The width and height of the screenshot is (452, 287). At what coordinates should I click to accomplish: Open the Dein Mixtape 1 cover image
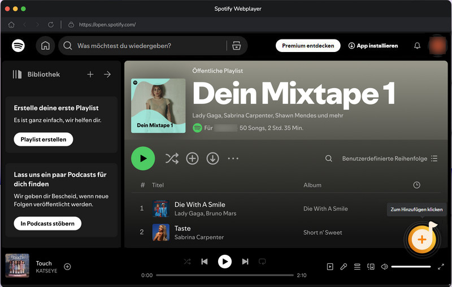(x=158, y=106)
